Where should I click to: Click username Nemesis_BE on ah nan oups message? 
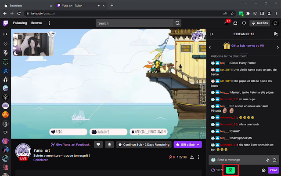[229, 99]
